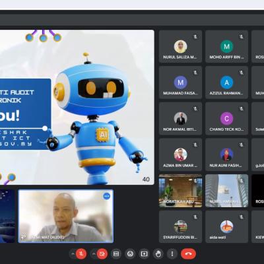Expand video settings arrow beside camera button

94,254
